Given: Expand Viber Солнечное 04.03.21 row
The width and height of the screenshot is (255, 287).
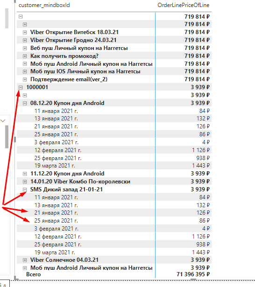Looking at the screenshot, I should point(25,260).
